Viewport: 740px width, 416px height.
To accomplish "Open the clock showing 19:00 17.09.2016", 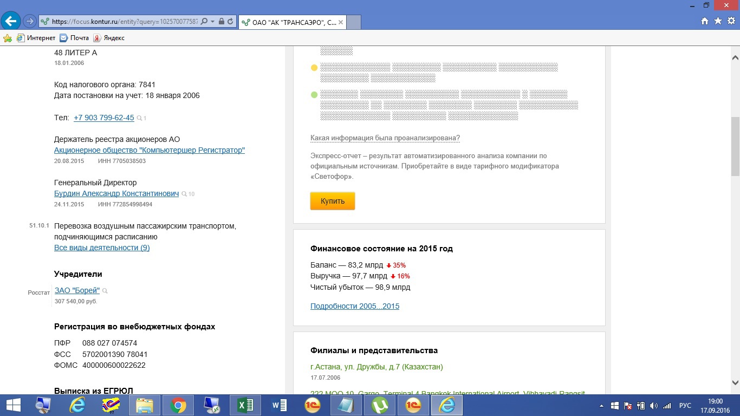I will click(x=715, y=406).
